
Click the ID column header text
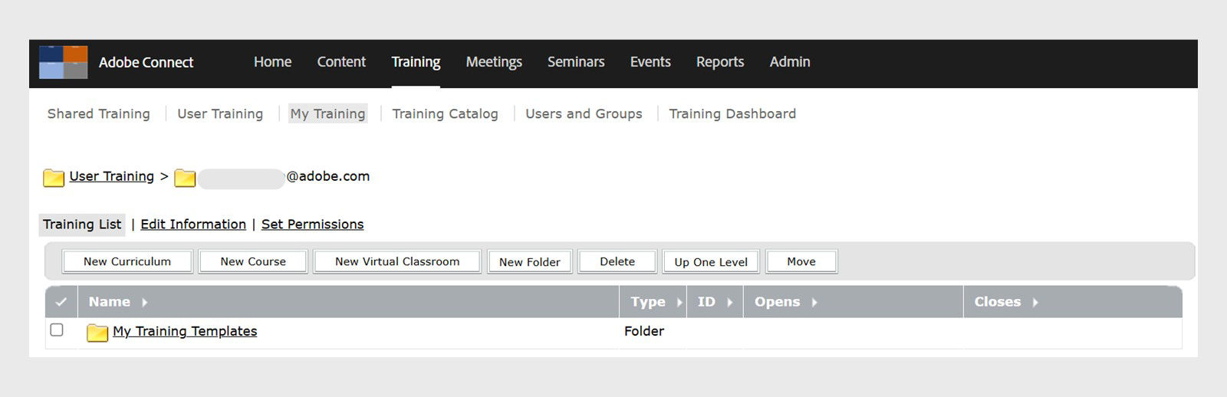(706, 302)
